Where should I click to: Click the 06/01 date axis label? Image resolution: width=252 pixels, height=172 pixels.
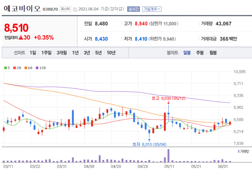[x=223, y=167]
